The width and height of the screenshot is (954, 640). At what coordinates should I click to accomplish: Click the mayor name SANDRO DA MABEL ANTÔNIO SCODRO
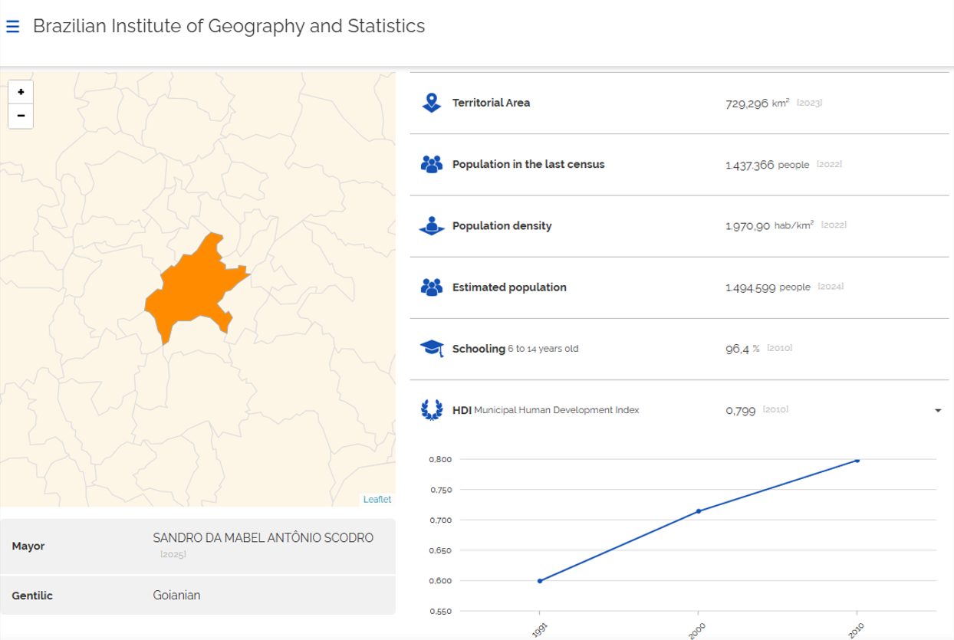pyautogui.click(x=263, y=538)
